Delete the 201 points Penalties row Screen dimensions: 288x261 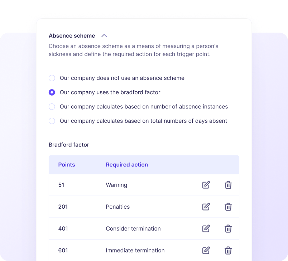[228, 207]
